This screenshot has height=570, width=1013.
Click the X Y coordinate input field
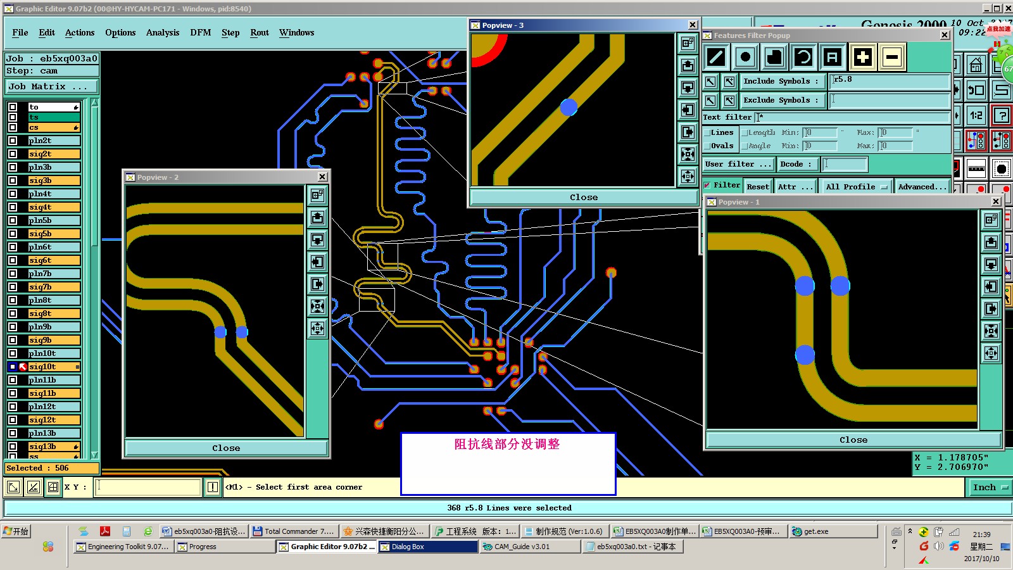click(x=148, y=487)
